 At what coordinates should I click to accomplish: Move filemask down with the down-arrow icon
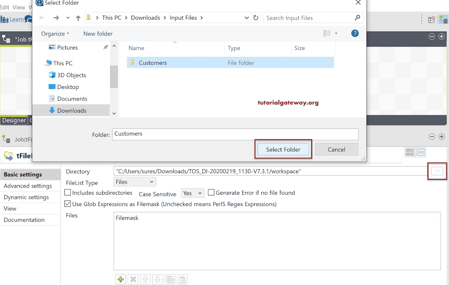pyautogui.click(x=157, y=279)
